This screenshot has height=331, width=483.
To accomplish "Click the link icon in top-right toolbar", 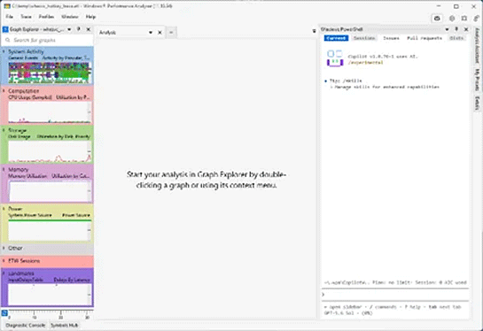I will click(477, 19).
